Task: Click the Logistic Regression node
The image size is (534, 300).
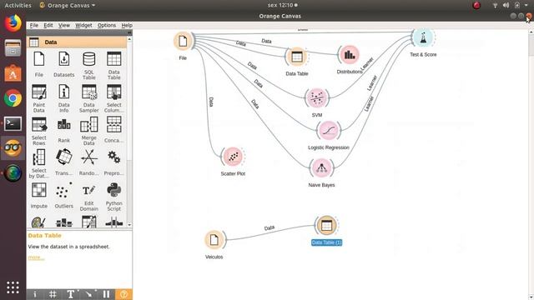Action: [328, 130]
